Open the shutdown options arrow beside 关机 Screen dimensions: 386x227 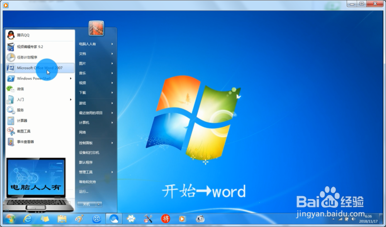click(99, 204)
